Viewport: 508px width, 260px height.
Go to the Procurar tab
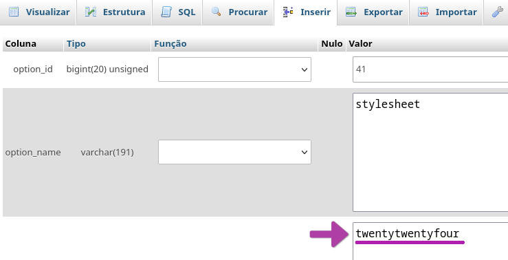(238, 12)
